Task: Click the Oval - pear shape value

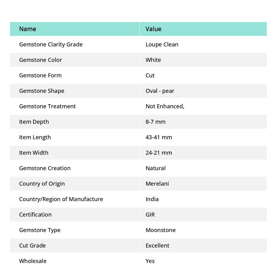Action: [160, 91]
